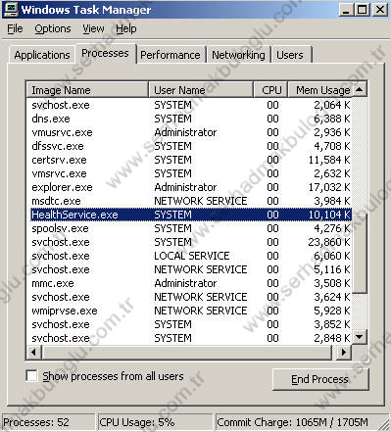
Task: Click the scroll down arrow in process list
Action: [x=360, y=337]
